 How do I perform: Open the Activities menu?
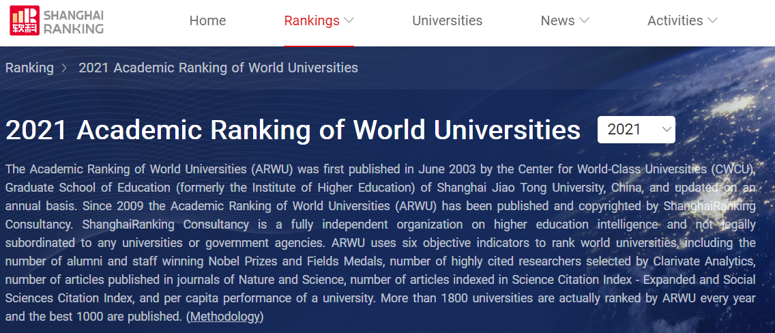[x=675, y=20]
